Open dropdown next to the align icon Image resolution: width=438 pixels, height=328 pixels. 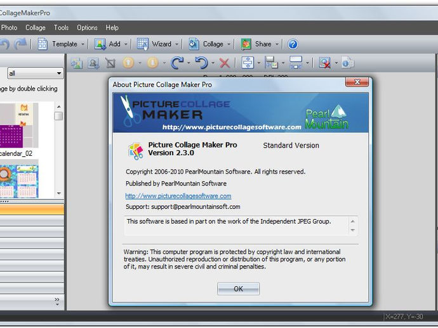tap(258, 63)
